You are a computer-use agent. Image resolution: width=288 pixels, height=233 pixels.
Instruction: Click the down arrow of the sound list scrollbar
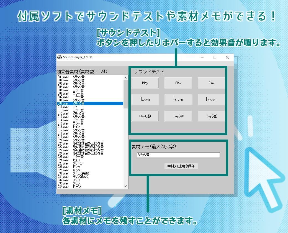coord(126,186)
